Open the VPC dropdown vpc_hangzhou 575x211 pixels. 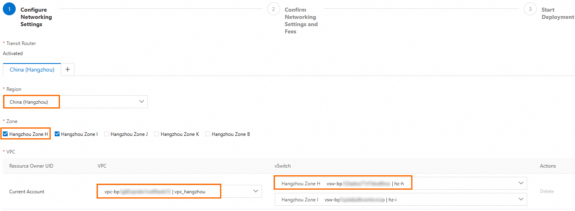pyautogui.click(x=179, y=191)
